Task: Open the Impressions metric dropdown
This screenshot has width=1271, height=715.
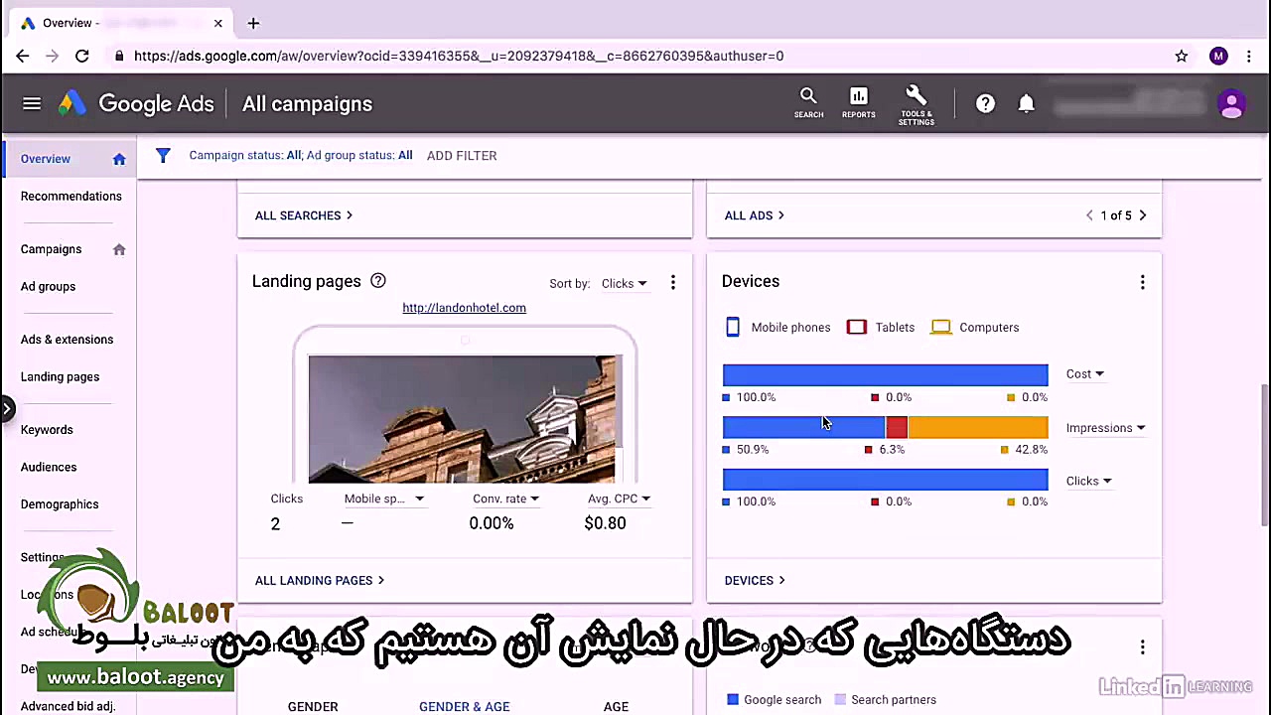Action: 1105,427
